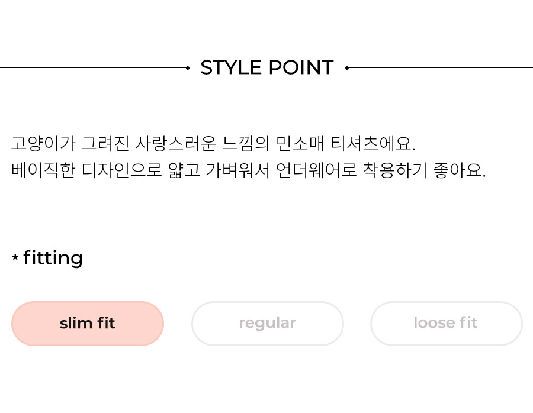Image resolution: width=533 pixels, height=413 pixels.
Task: Click the word STYLE in the heading
Action: pyautogui.click(x=231, y=67)
